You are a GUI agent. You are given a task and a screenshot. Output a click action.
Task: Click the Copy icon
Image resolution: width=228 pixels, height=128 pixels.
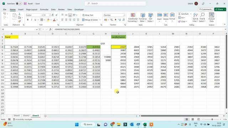click(20, 18)
